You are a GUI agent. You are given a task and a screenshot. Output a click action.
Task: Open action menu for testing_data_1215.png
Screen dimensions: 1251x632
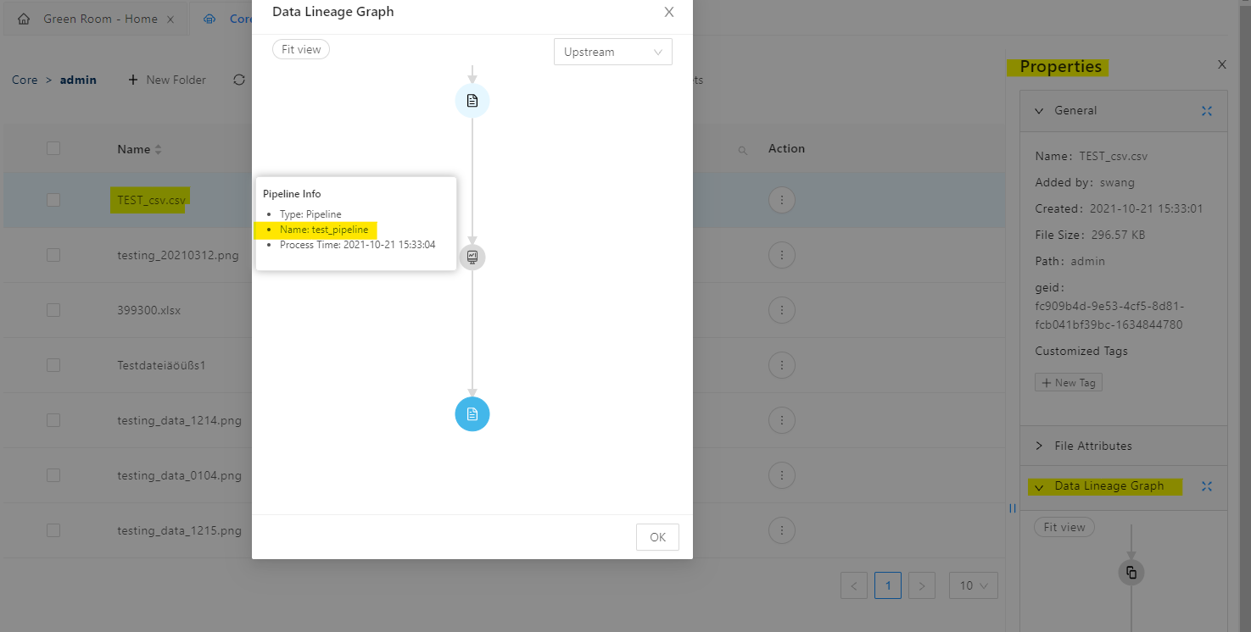(781, 530)
